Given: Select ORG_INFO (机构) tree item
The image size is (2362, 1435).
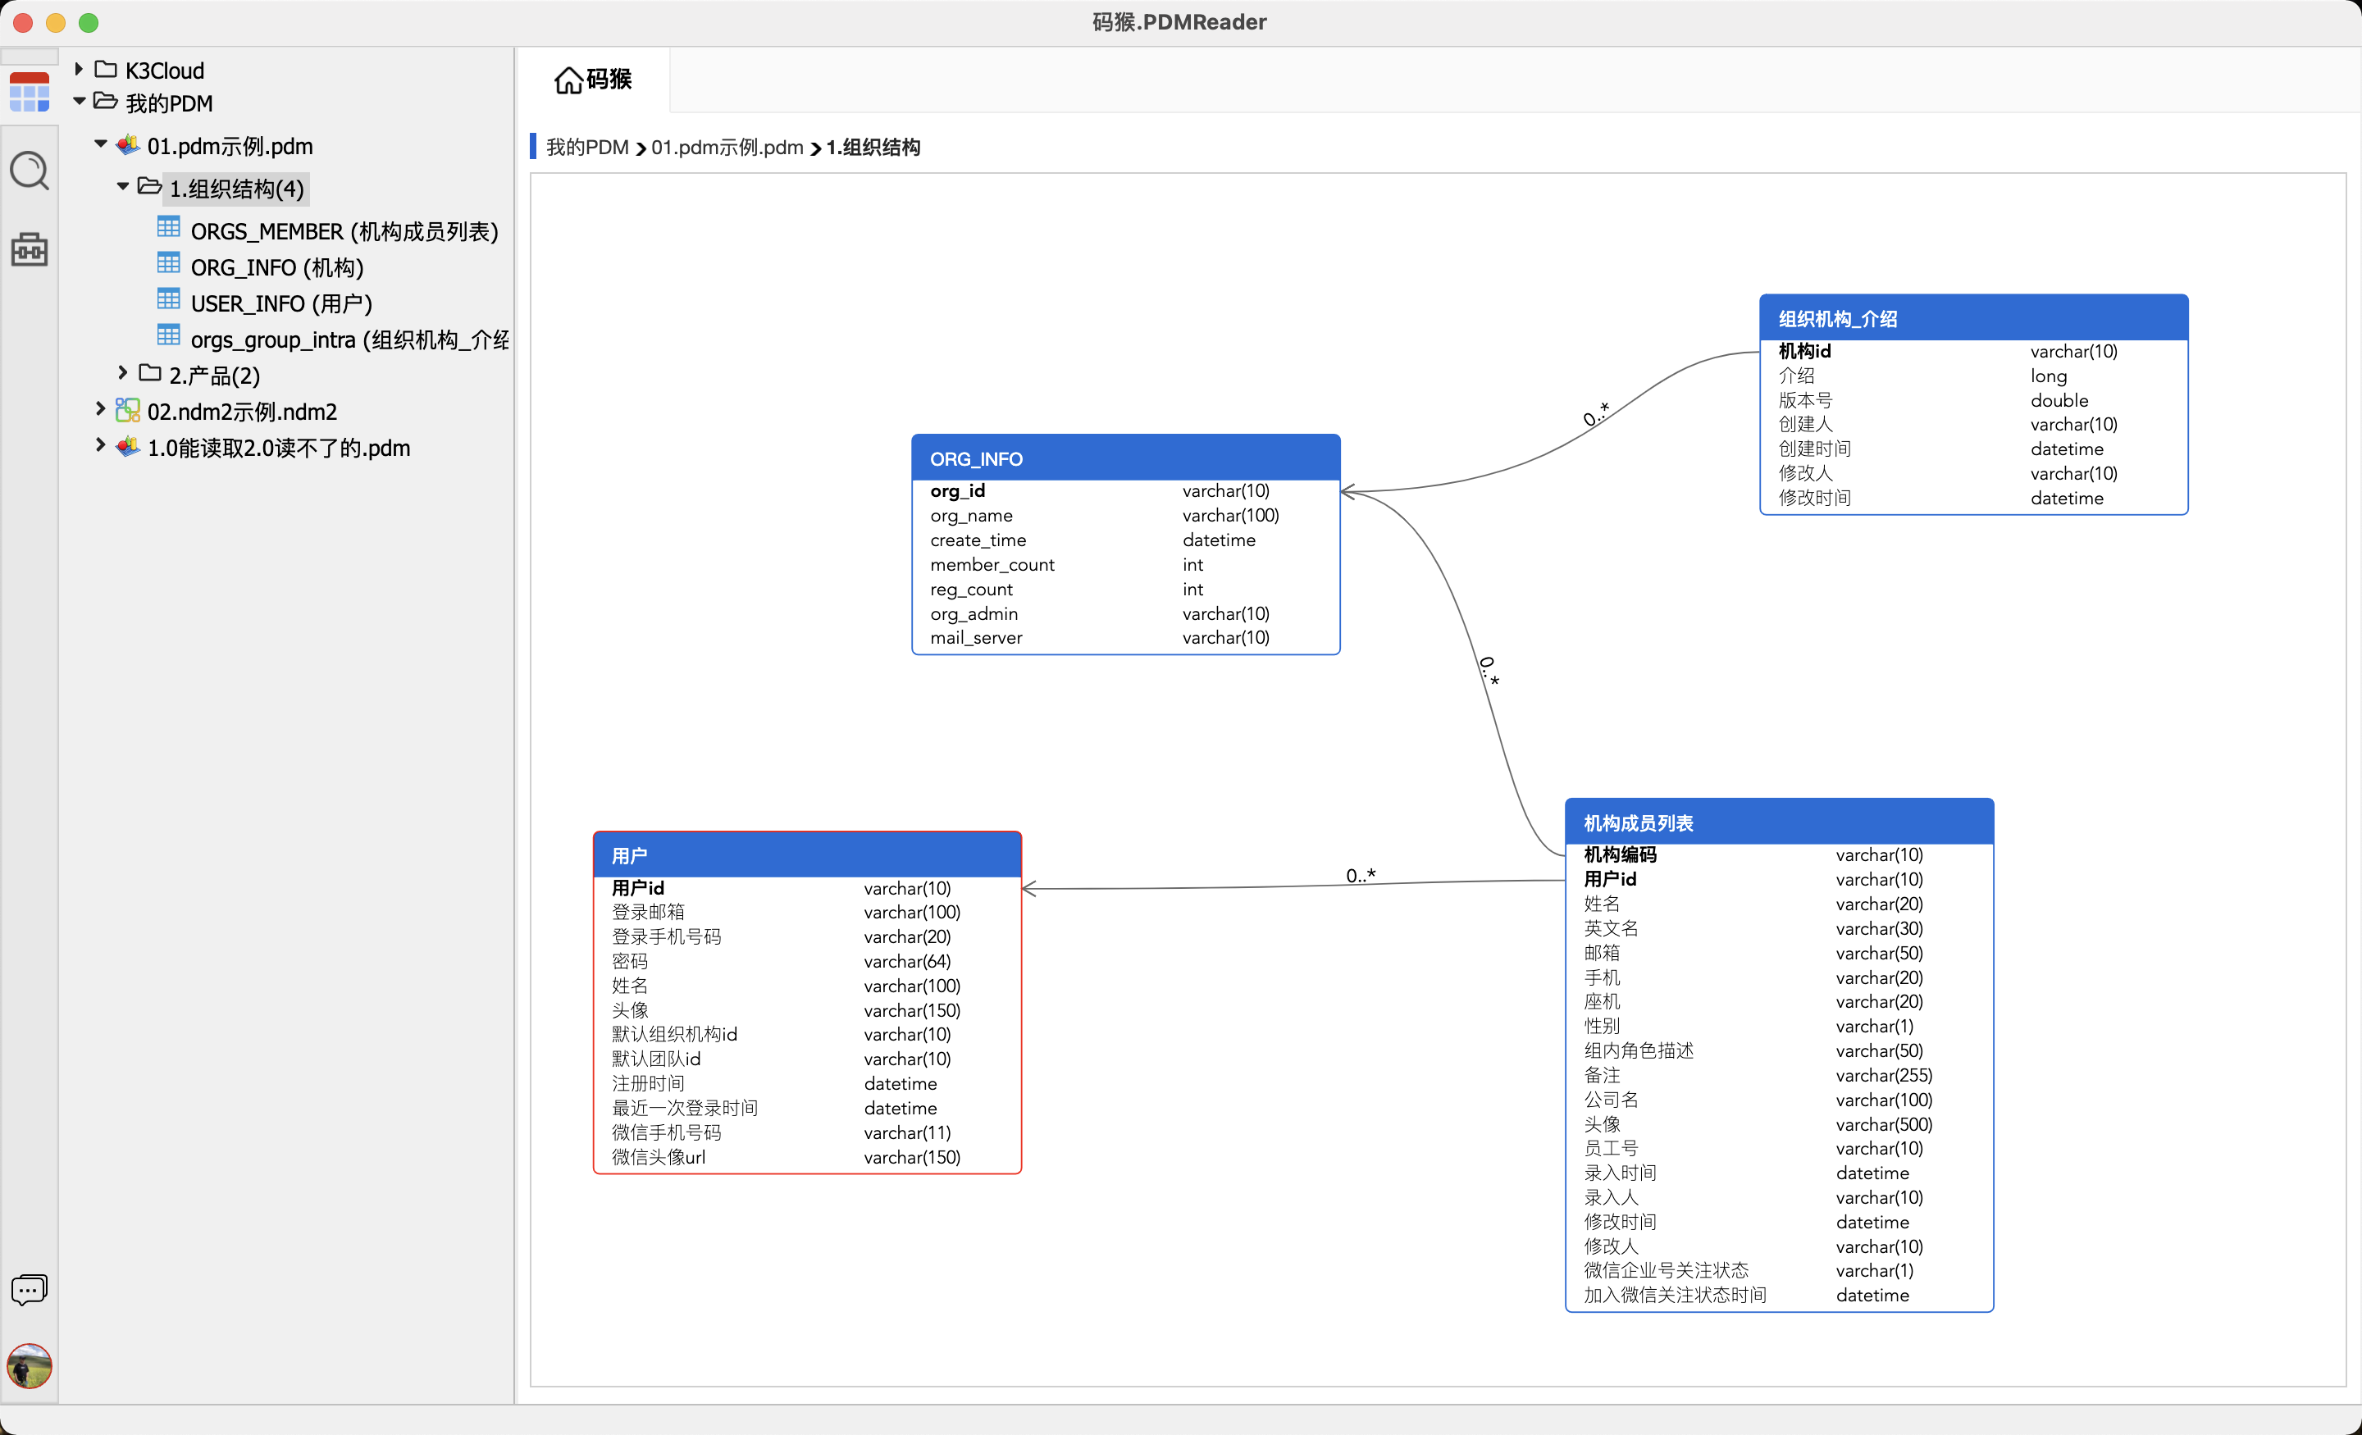Looking at the screenshot, I should point(276,267).
